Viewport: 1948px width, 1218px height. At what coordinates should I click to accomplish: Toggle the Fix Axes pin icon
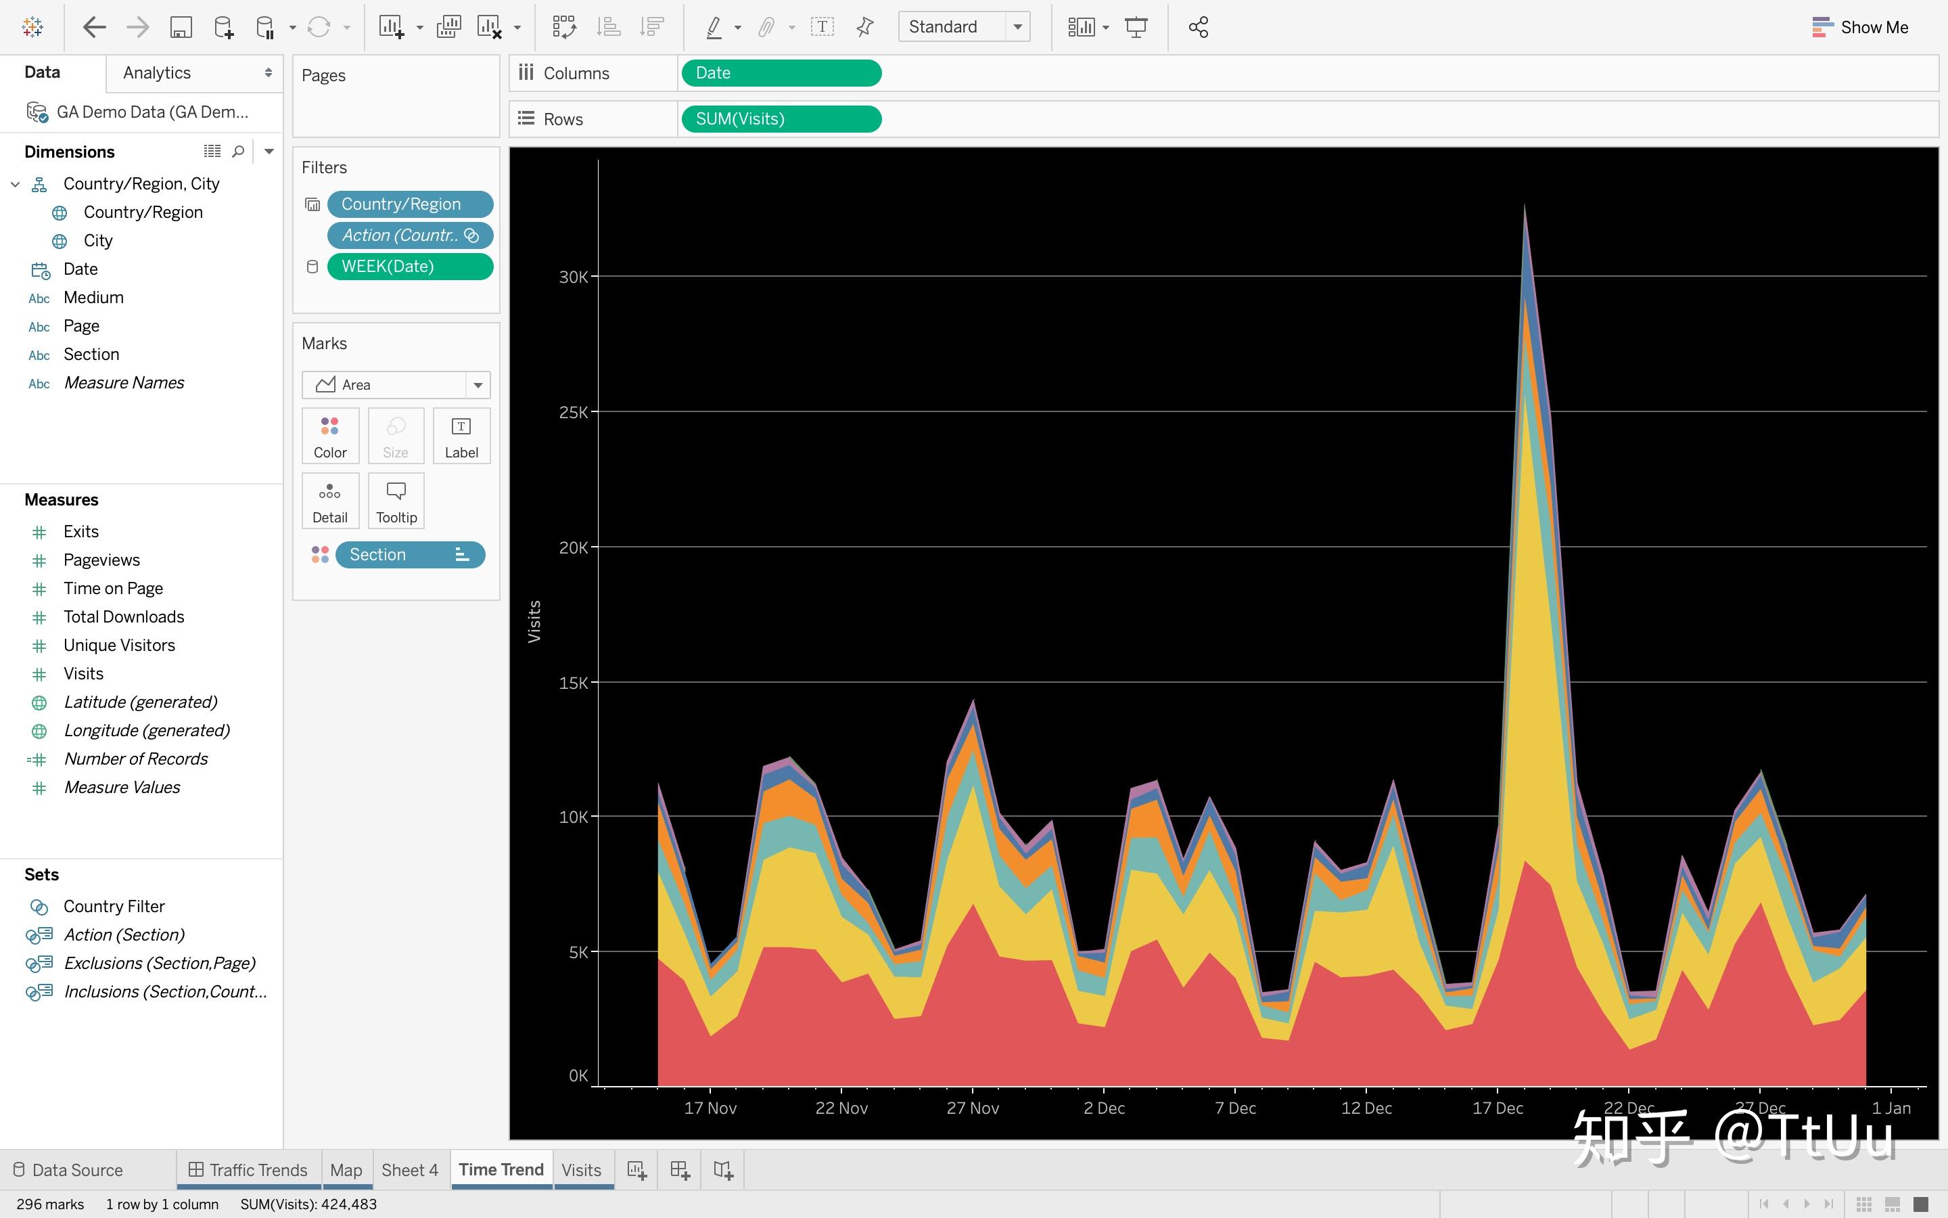(864, 27)
